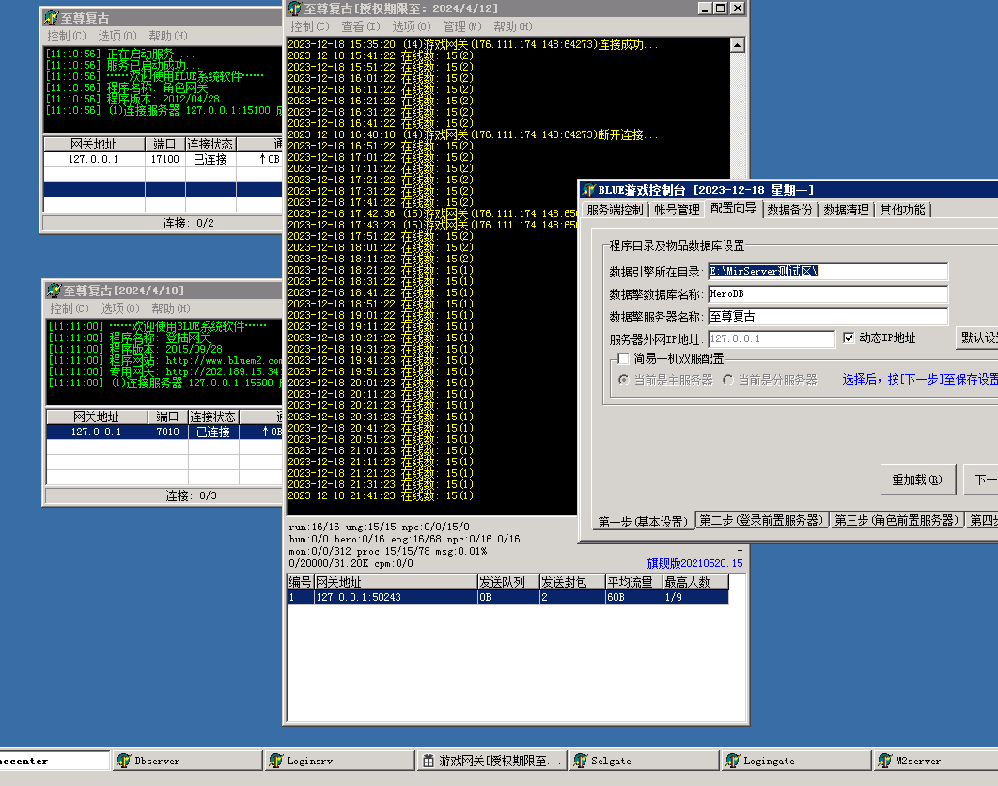Click the 默认设置 button
The height and width of the screenshot is (786, 998).
coord(977,338)
